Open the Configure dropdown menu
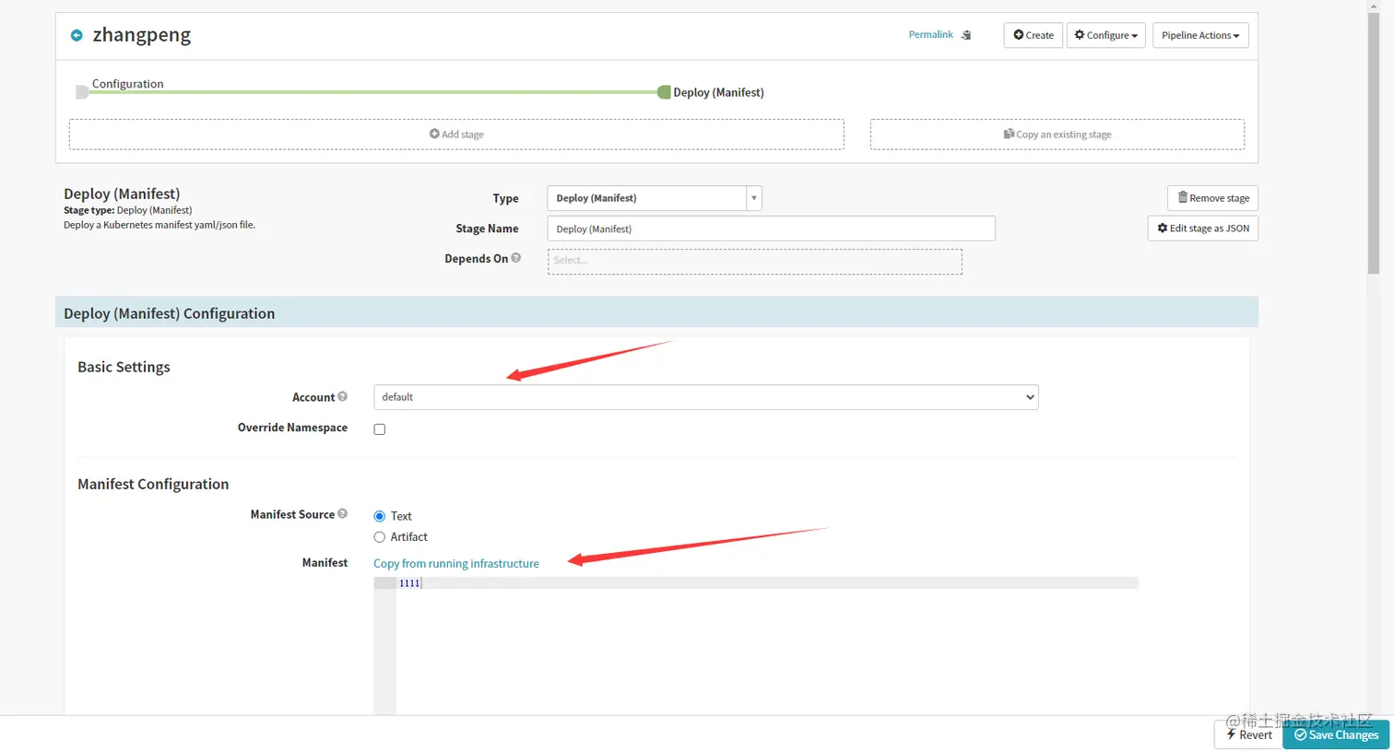 click(x=1105, y=35)
